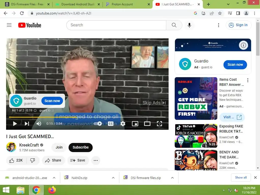Start voice search with the microphone icon
Image resolution: width=260 pixels, height=195 pixels.
coord(189,25)
